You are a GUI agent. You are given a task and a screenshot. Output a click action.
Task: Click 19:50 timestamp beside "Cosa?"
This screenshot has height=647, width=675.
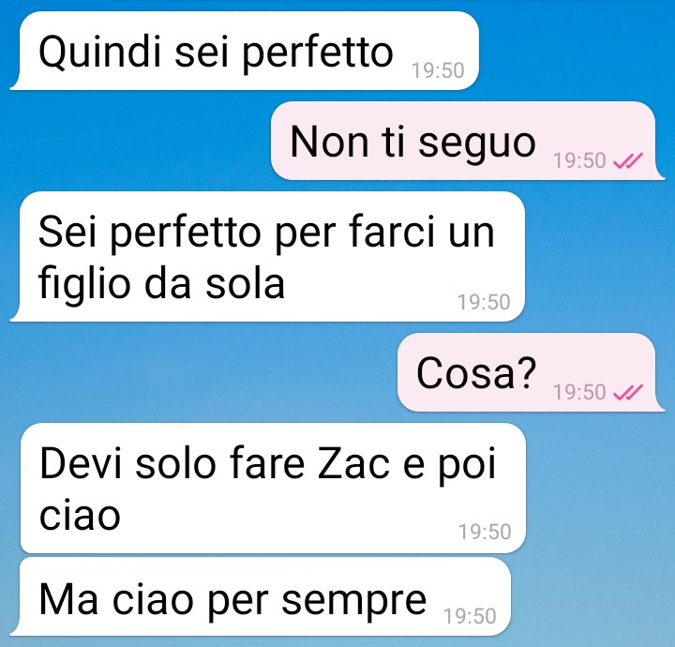579,392
